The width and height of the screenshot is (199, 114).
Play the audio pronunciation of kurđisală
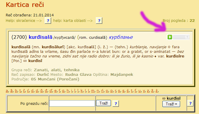[170, 37]
